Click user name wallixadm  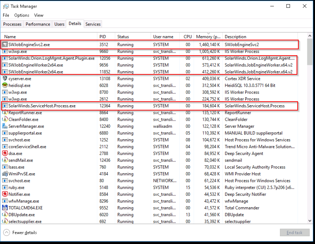[x=163, y=126]
